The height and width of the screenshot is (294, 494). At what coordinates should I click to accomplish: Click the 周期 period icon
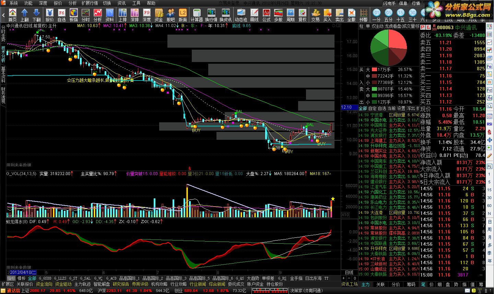(290, 15)
